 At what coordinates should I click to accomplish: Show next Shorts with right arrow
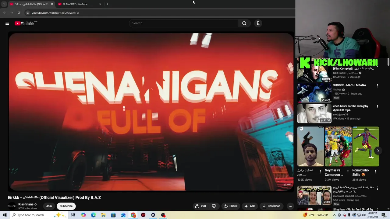(378, 151)
